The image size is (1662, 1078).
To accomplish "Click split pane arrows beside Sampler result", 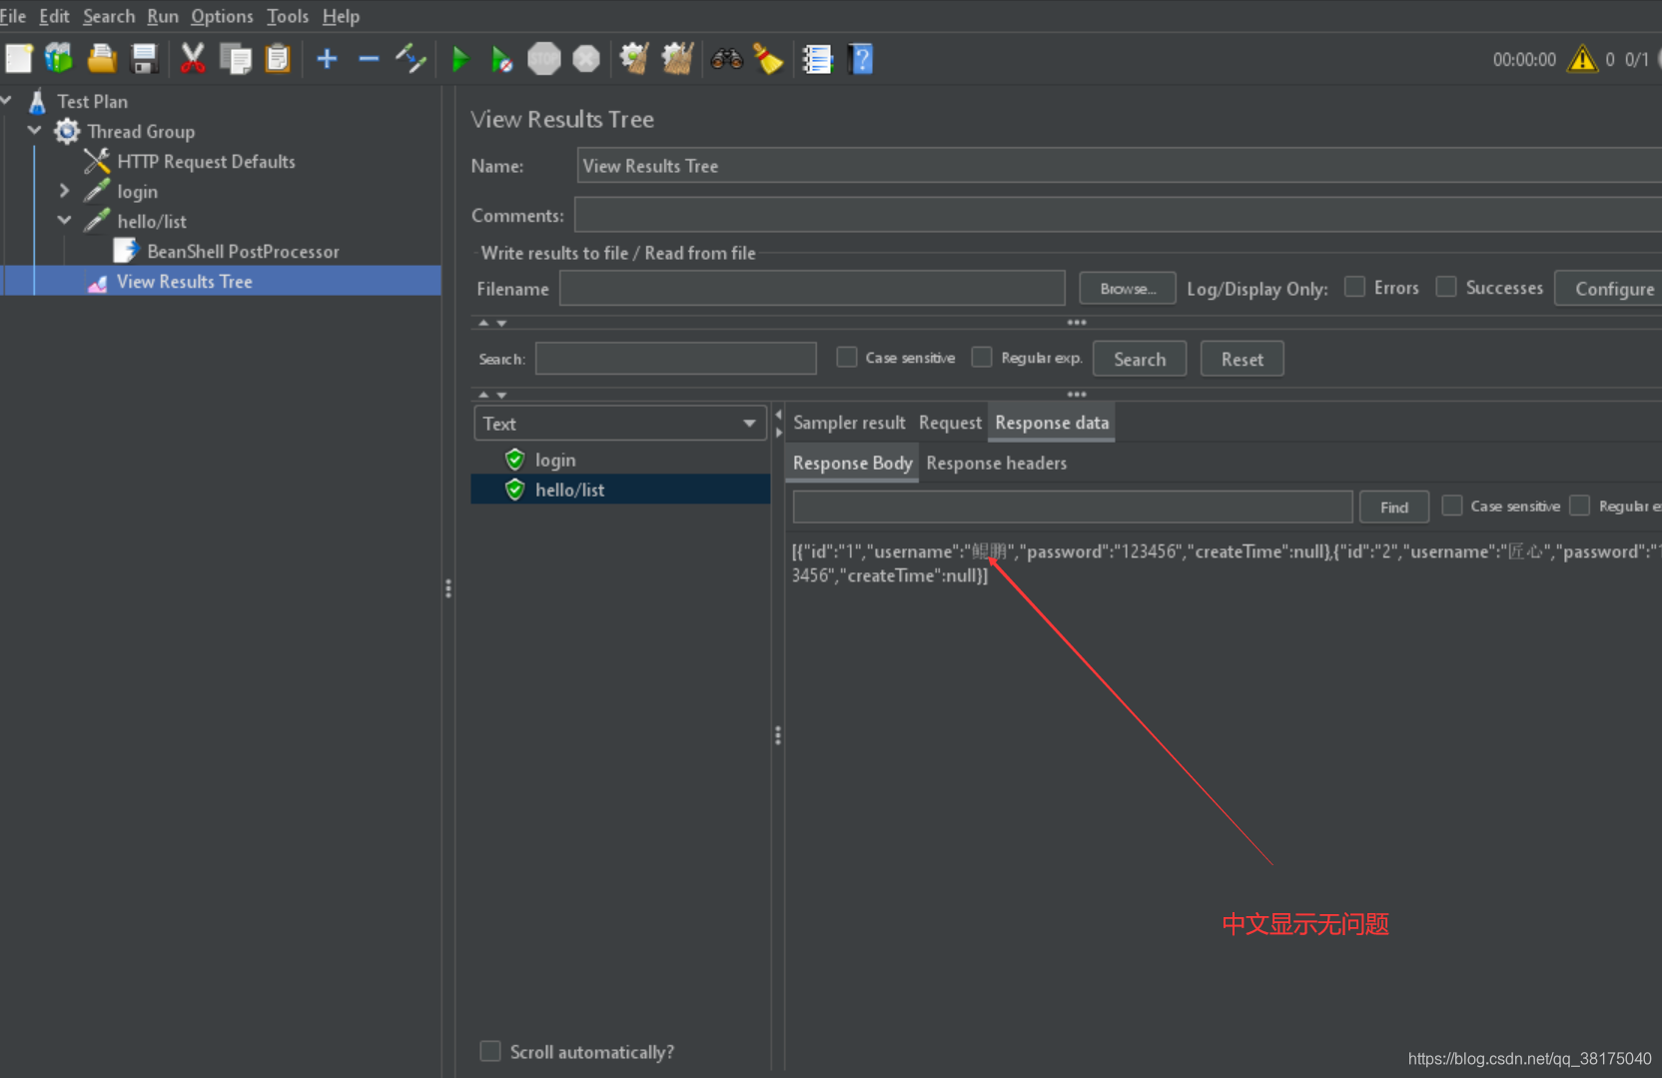I will [x=779, y=424].
